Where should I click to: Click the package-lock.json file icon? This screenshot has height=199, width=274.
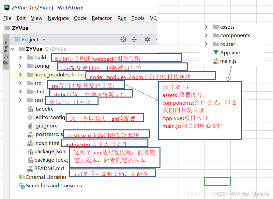pos(30,160)
